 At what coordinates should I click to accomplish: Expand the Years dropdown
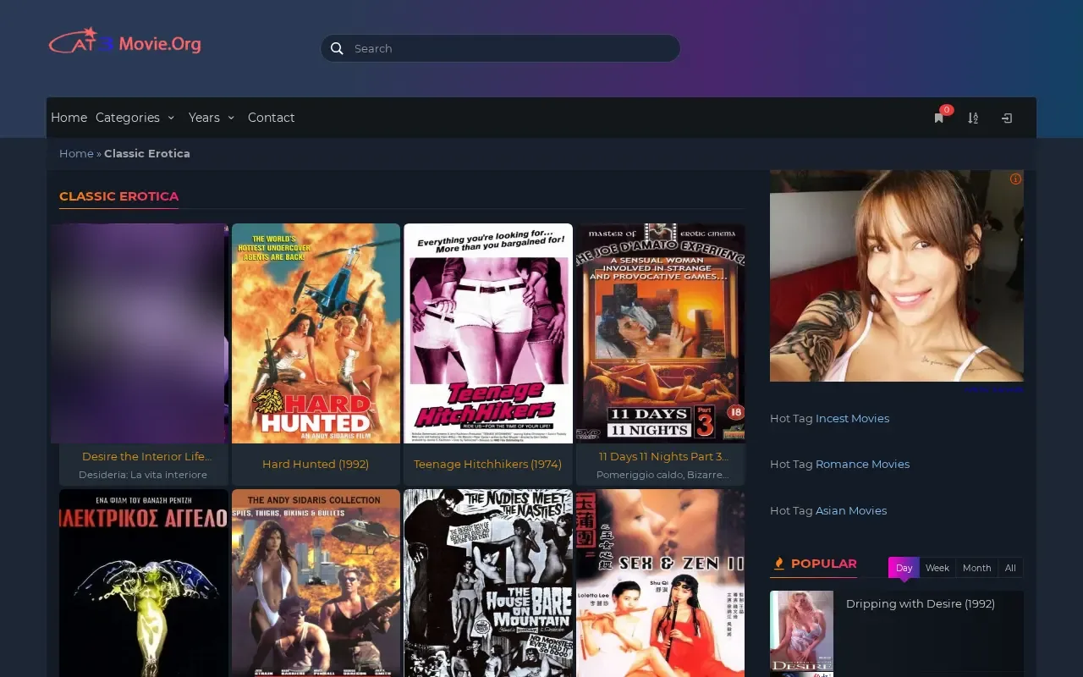coord(212,118)
